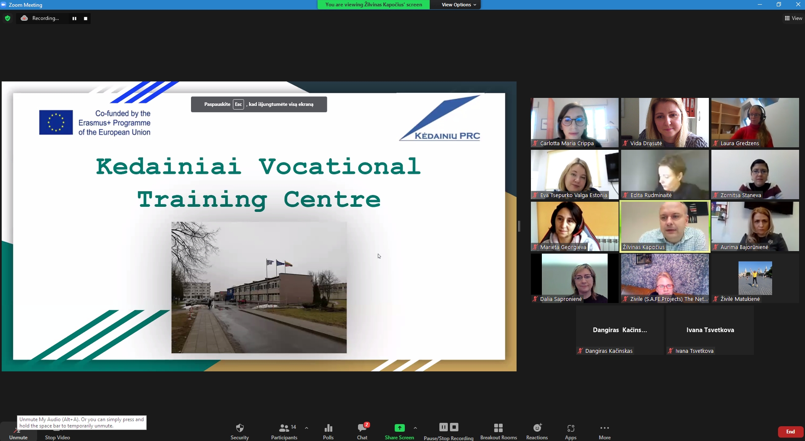This screenshot has width=805, height=441.
Task: Click the EU flag emblem on slide
Action: click(x=56, y=122)
